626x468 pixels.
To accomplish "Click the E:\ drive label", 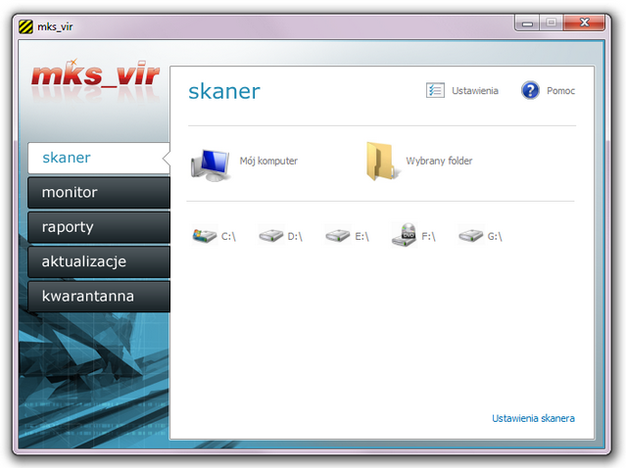I will pyautogui.click(x=362, y=237).
